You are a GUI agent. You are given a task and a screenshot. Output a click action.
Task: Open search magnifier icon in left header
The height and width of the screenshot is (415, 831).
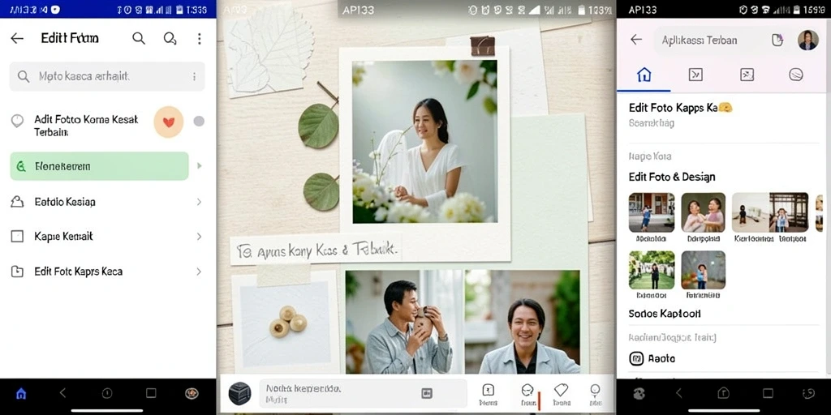pyautogui.click(x=138, y=38)
